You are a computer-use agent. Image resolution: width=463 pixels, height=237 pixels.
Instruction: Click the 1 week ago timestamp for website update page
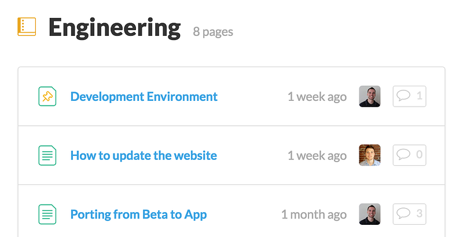pos(317,156)
